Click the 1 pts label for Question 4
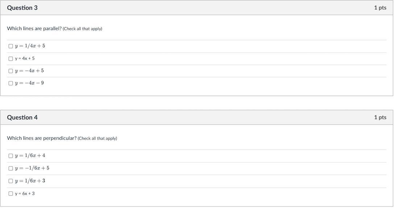Viewport: 394px width, 208px height. click(380, 117)
